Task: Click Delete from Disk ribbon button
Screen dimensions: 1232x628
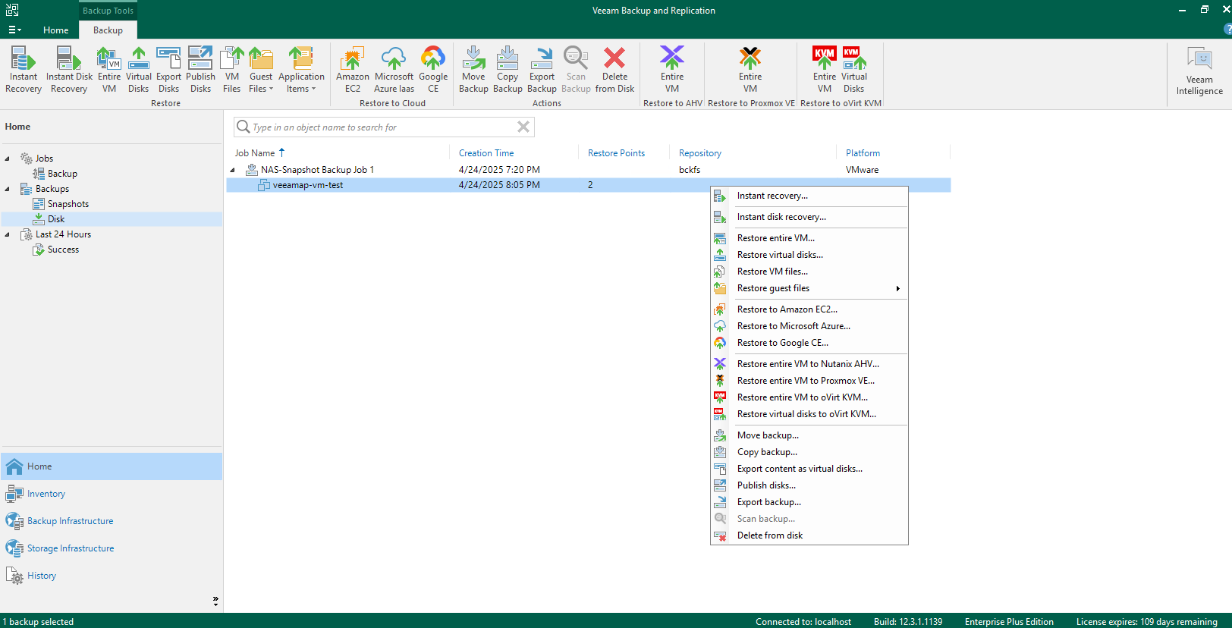Action: (614, 70)
